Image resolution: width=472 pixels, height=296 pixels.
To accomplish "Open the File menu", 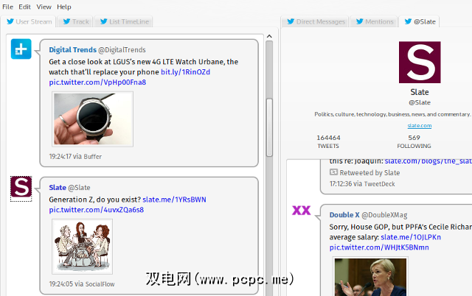I will (7, 7).
